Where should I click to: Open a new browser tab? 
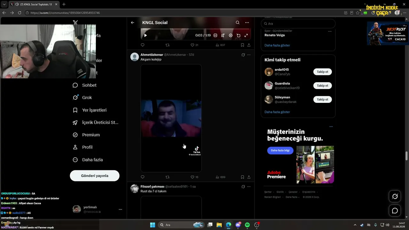pyautogui.click(x=64, y=4)
